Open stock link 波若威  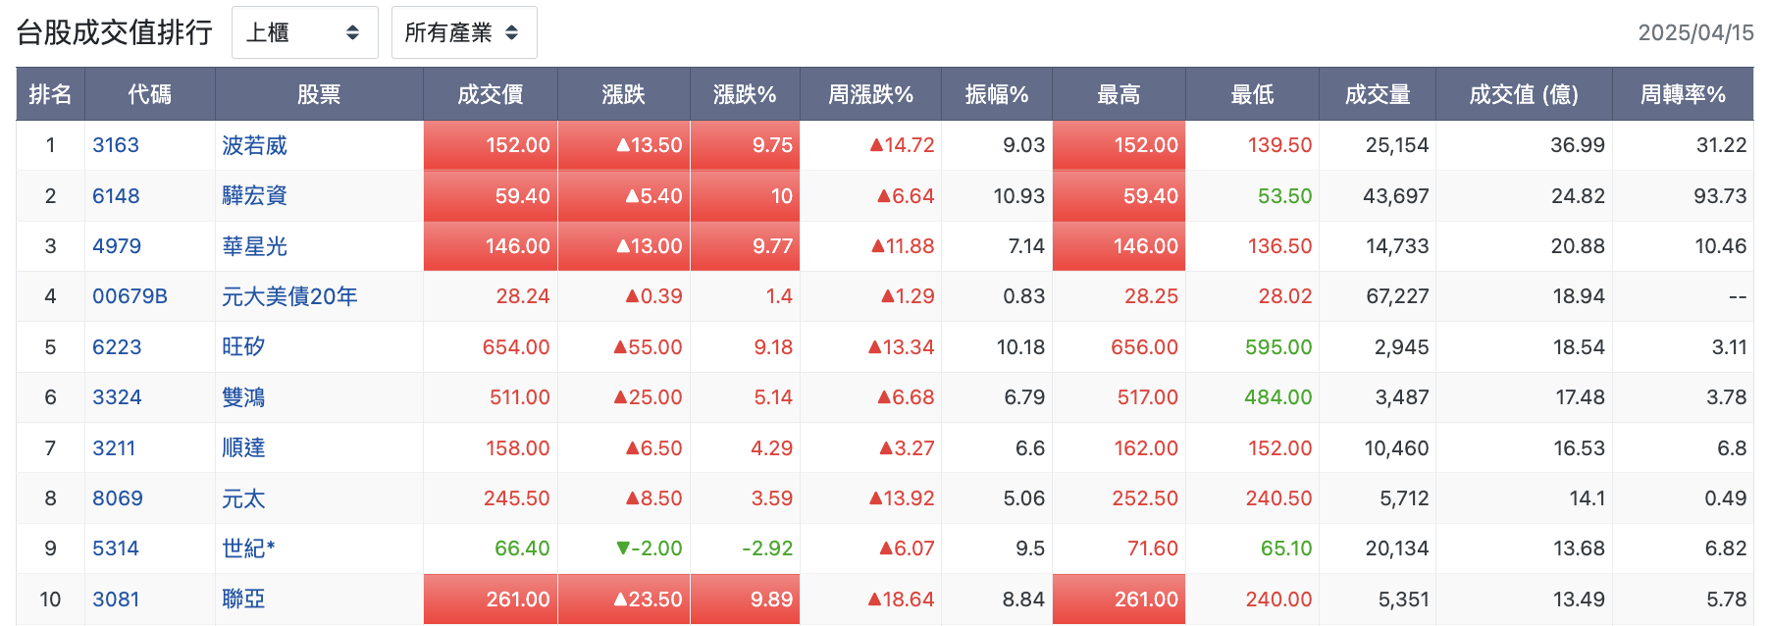click(254, 145)
